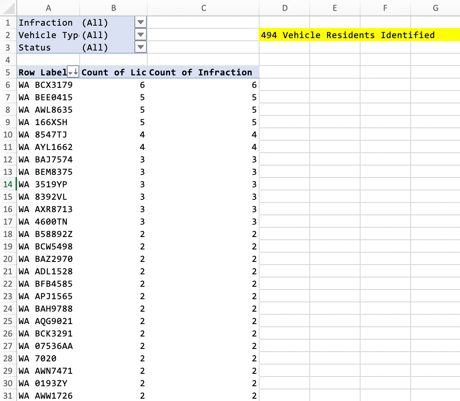Click the Vehicle Type filter label cell
The image size is (460, 401).
(x=49, y=35)
